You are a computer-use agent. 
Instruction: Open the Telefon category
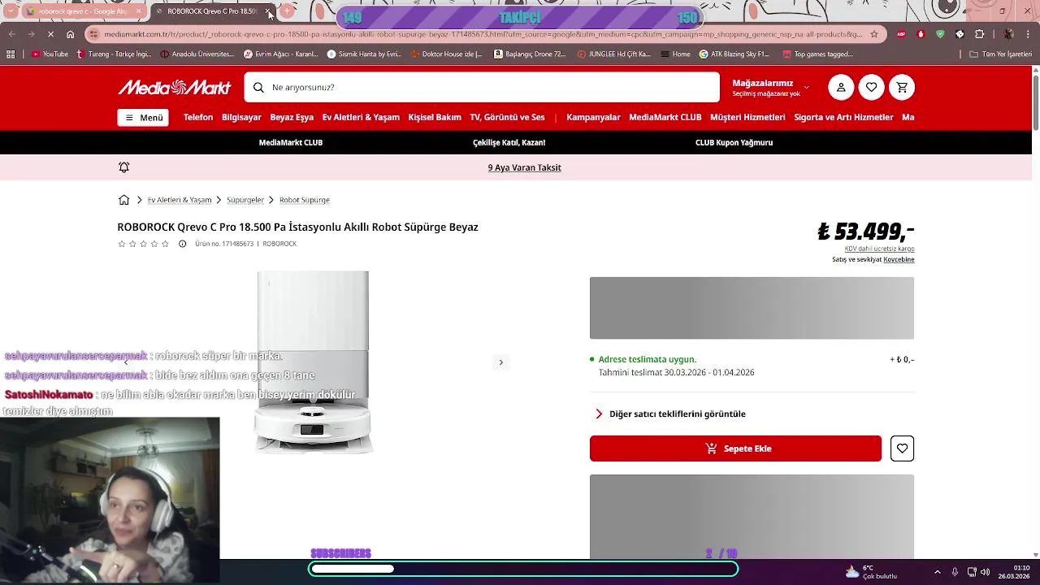tap(198, 117)
